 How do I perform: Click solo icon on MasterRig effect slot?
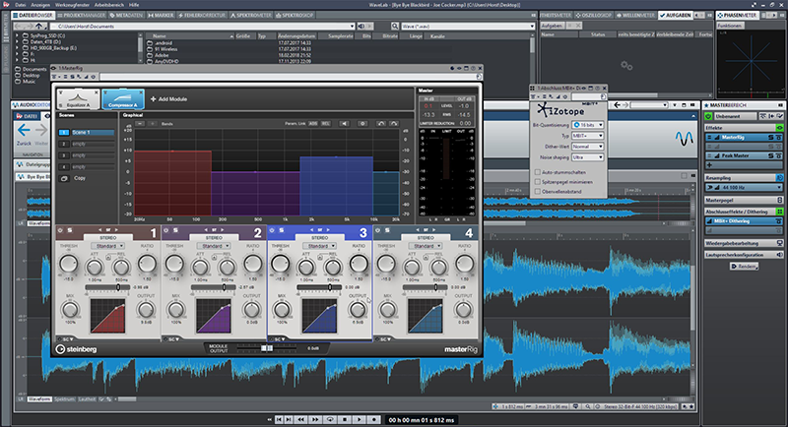click(770, 137)
